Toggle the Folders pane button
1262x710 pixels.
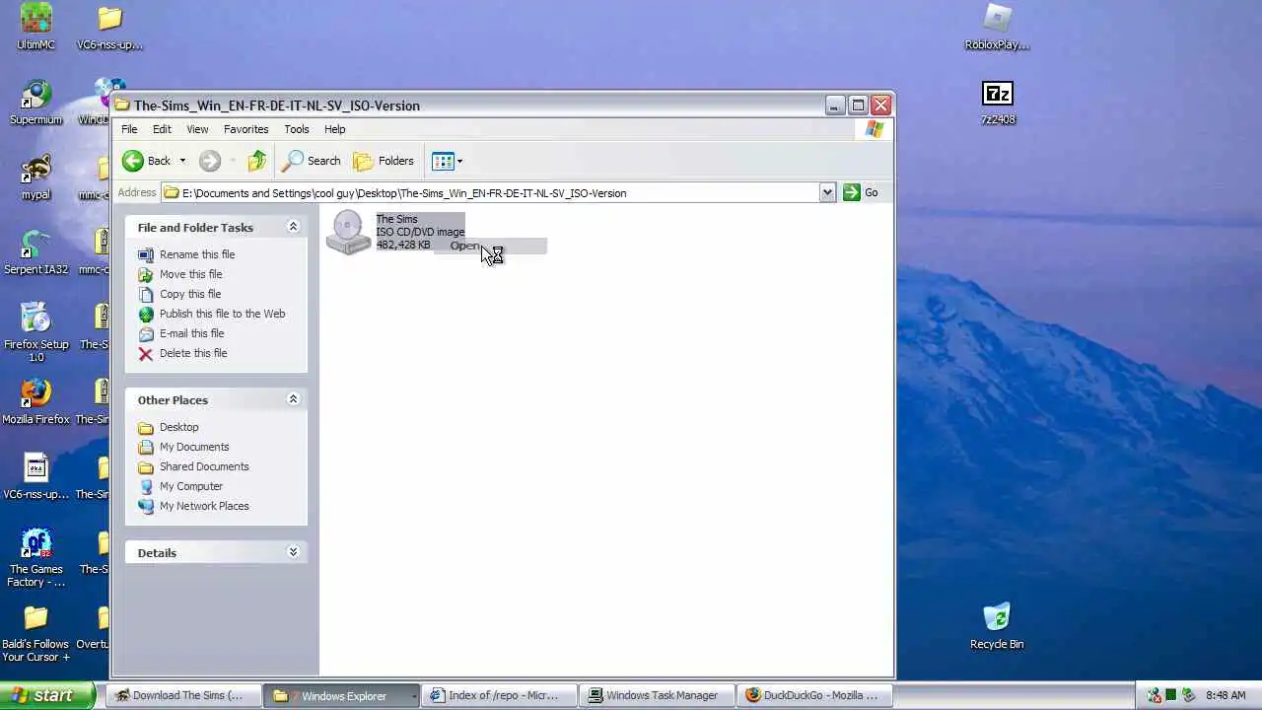click(384, 161)
